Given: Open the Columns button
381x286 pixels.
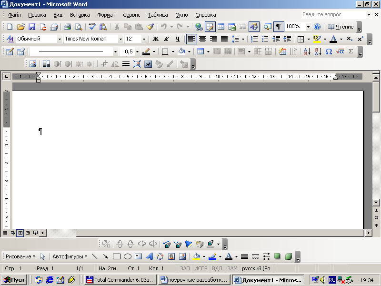Looking at the screenshot, I should (242, 27).
